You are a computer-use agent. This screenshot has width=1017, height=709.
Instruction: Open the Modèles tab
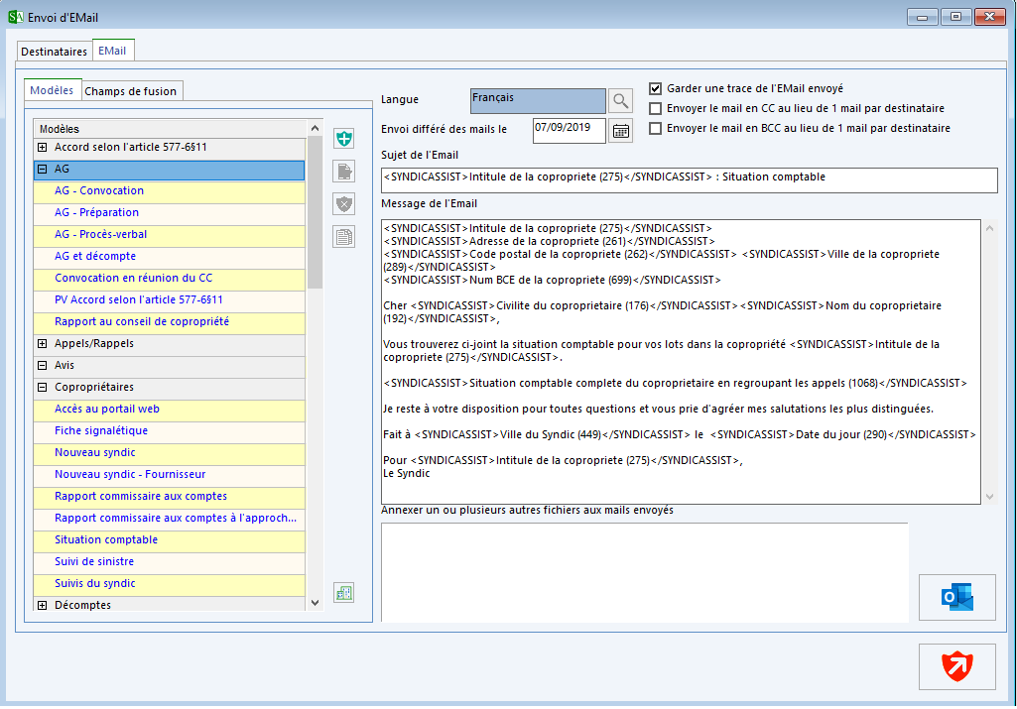[52, 90]
